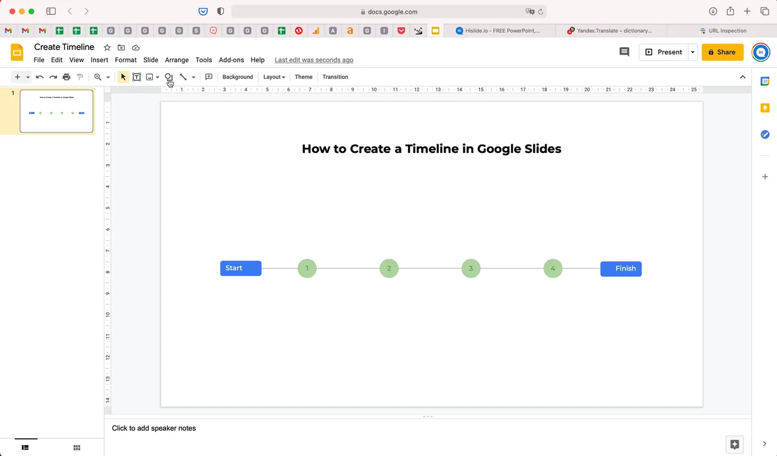
Task: Toggle the Safari sidebar
Action: pos(51,12)
